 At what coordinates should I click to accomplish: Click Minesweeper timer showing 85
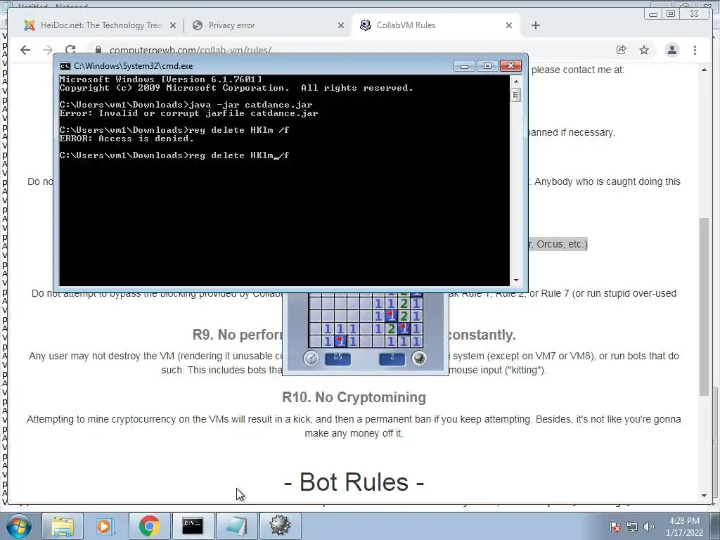click(338, 358)
